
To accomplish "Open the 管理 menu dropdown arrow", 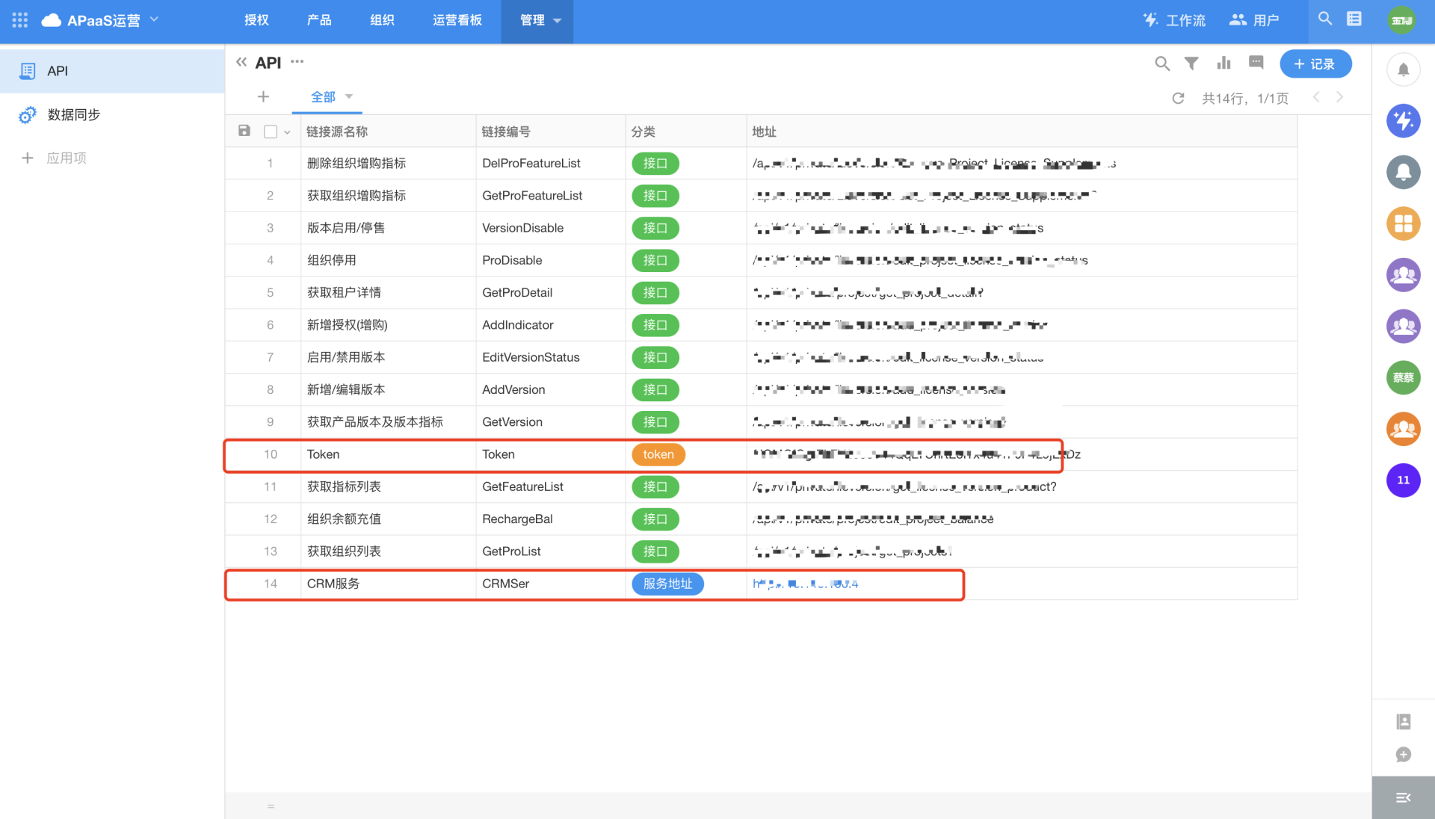I will tap(558, 21).
